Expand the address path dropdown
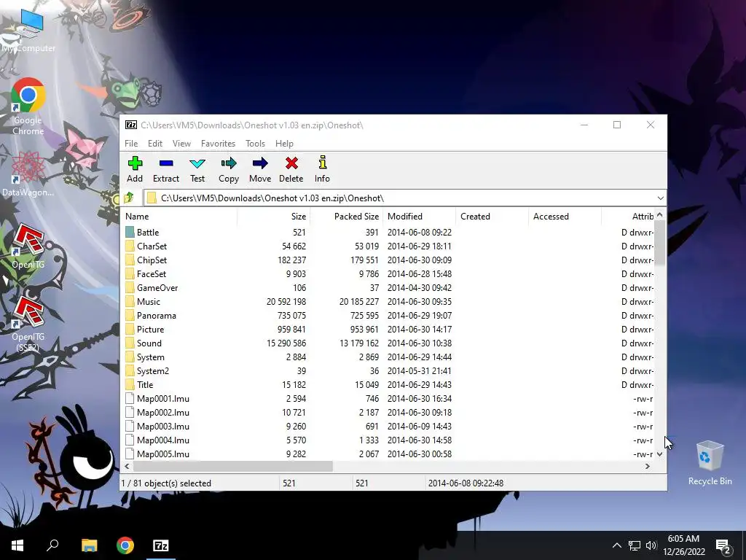The height and width of the screenshot is (560, 746). tap(660, 198)
